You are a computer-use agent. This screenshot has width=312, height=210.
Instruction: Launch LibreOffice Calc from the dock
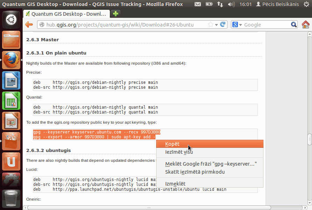[x=11, y=101]
